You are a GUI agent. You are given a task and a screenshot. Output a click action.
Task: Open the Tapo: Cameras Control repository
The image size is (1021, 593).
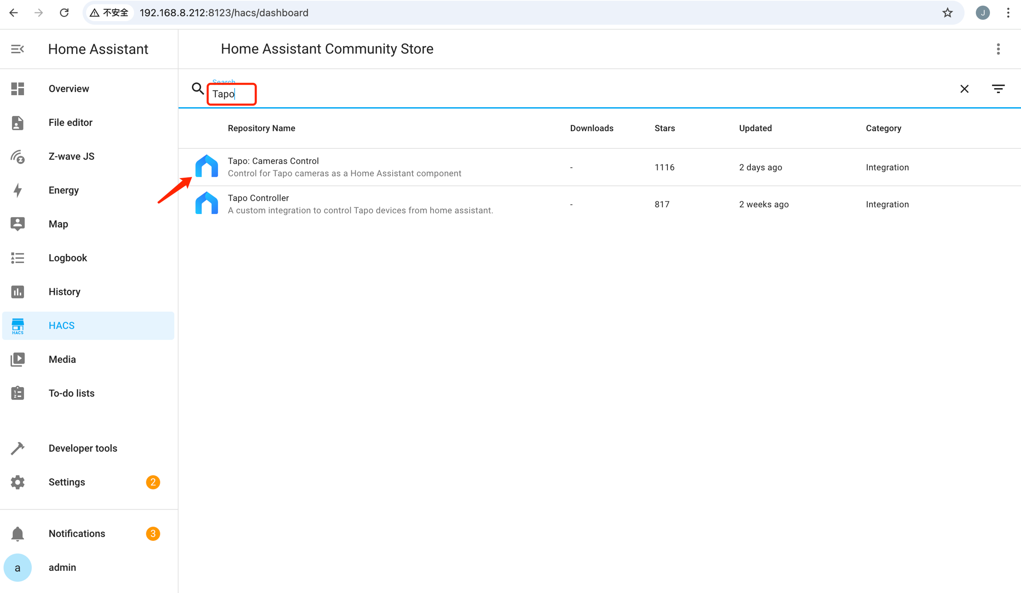click(x=273, y=161)
